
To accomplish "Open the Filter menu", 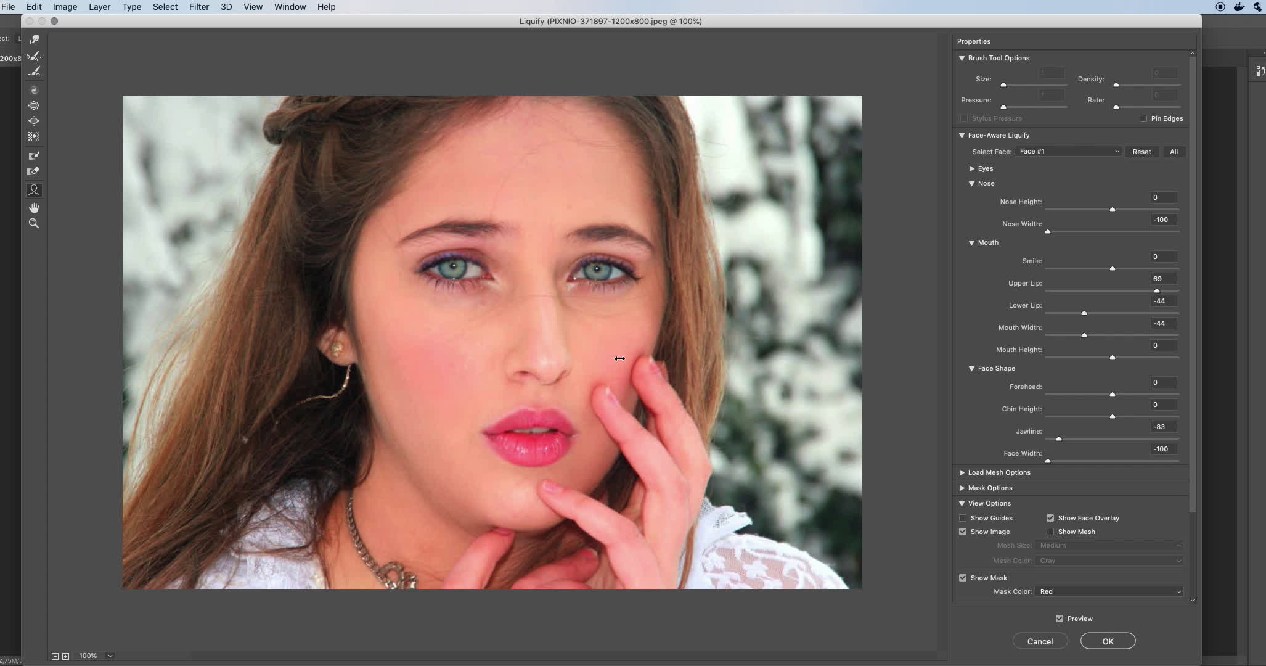I will click(199, 7).
